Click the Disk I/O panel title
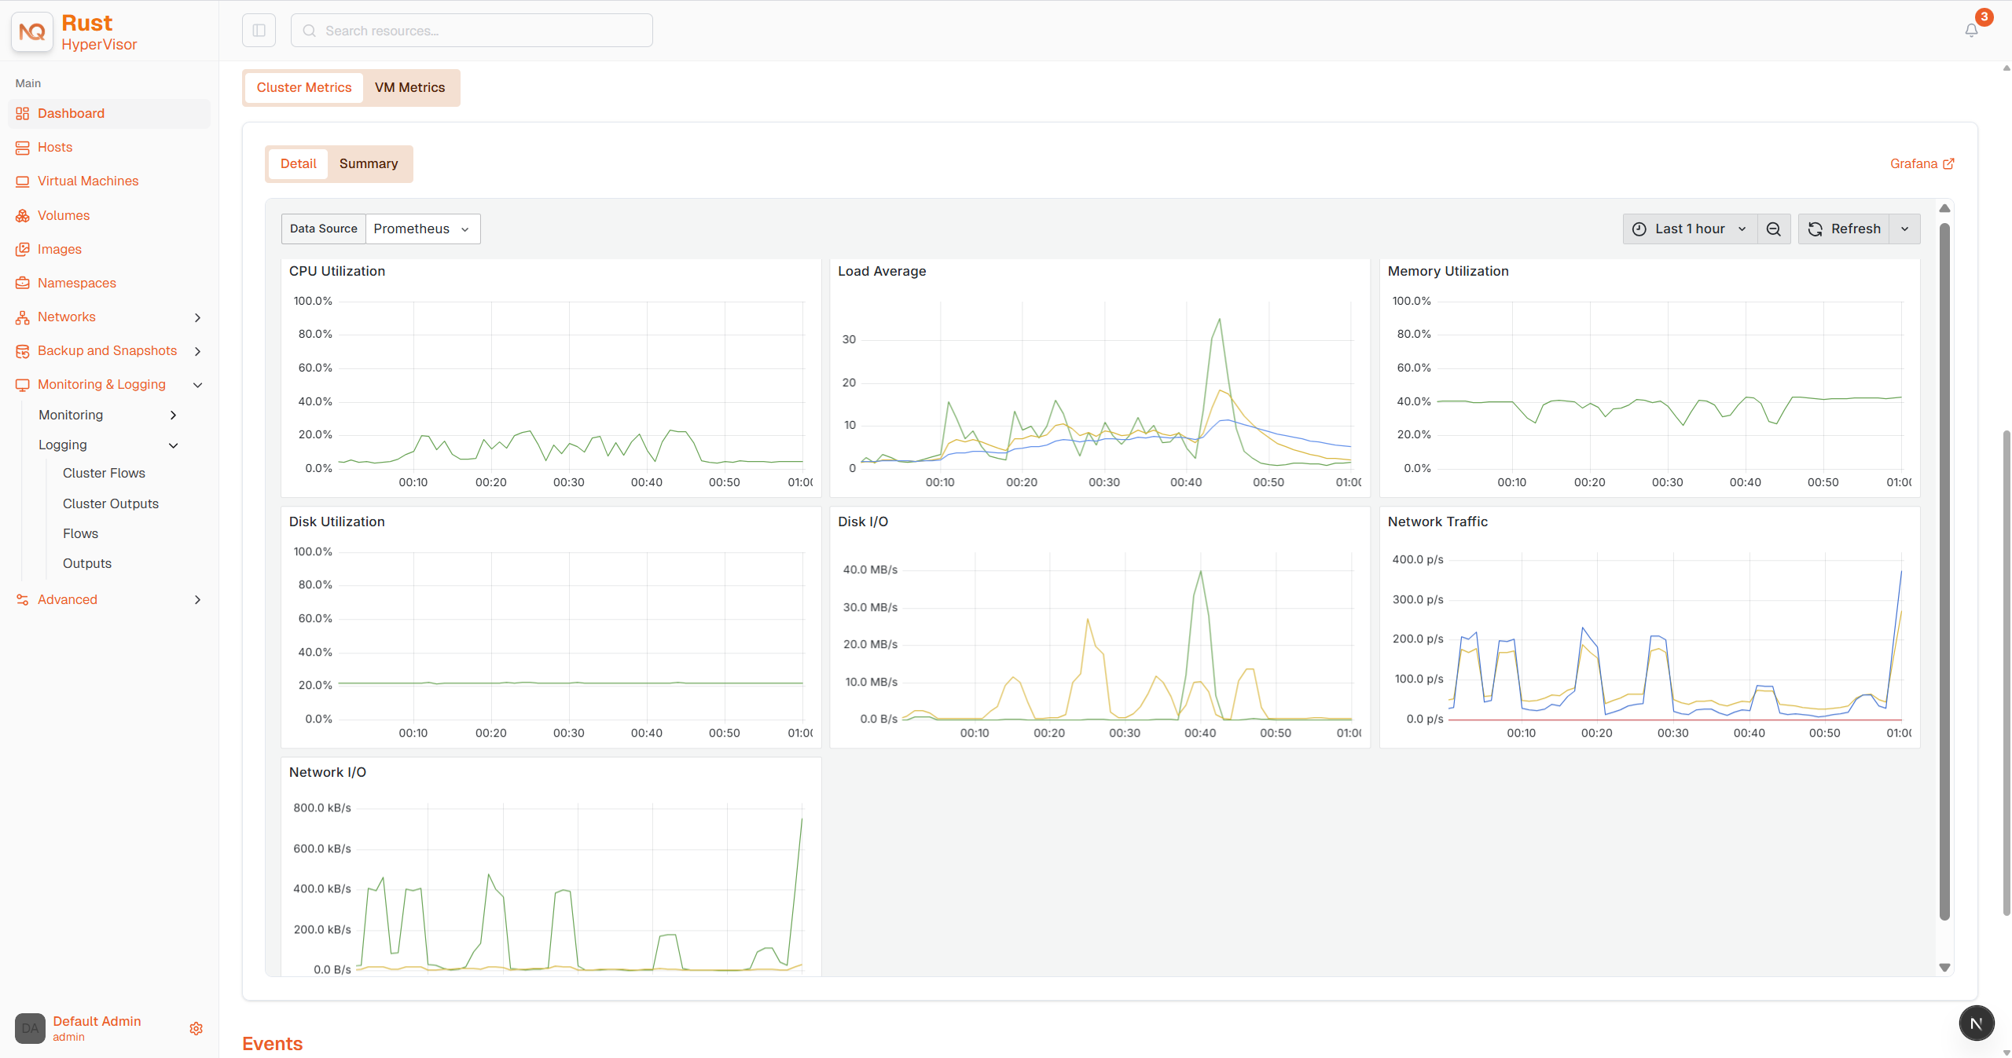Viewport: 2012px width, 1058px height. tap(863, 522)
